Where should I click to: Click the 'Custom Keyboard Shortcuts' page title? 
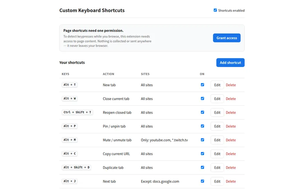[92, 10]
